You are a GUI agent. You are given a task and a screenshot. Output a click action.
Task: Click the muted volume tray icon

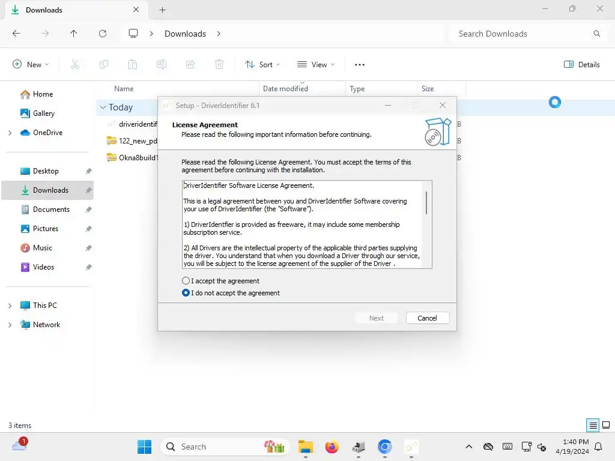point(542,447)
